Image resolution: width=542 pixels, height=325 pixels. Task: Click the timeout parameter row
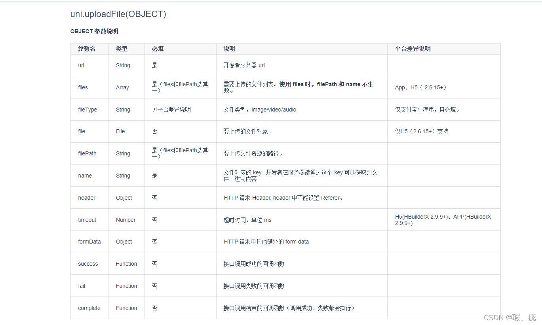point(87,219)
